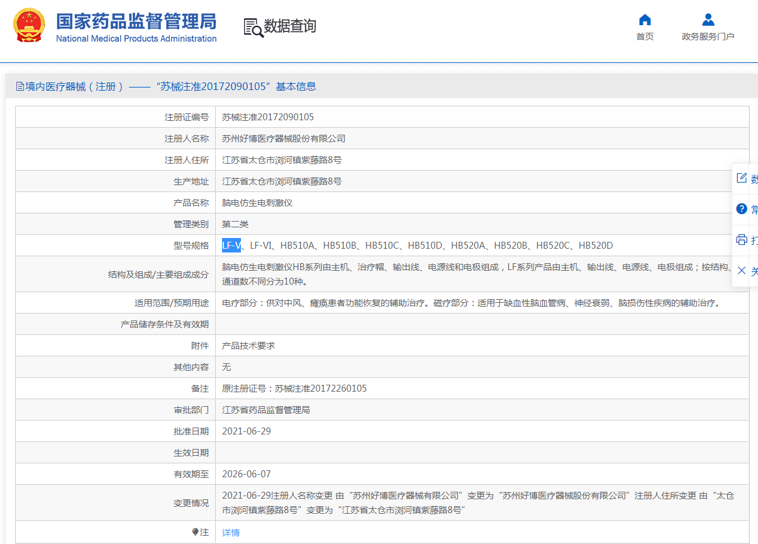
Task: Click the 型号规格 label cell
Action: 116,246
